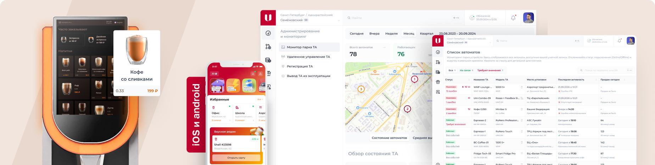This screenshot has height=165, width=655.
Task: Tap the 'Офис' favorite card in the phone app
Action: point(220,114)
